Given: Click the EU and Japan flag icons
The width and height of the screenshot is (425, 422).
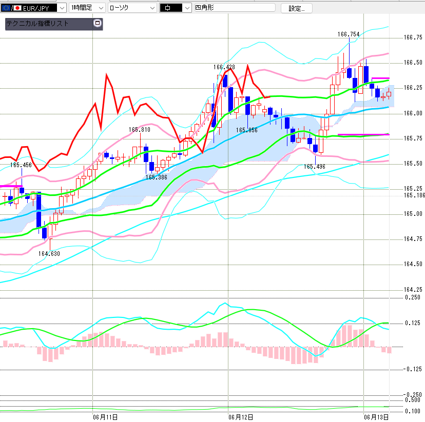Looking at the screenshot, I should [x=11, y=8].
